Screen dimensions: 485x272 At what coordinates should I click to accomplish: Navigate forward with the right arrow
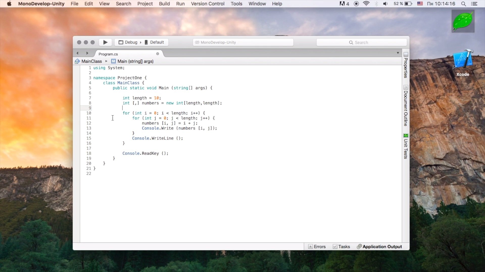tap(87, 53)
